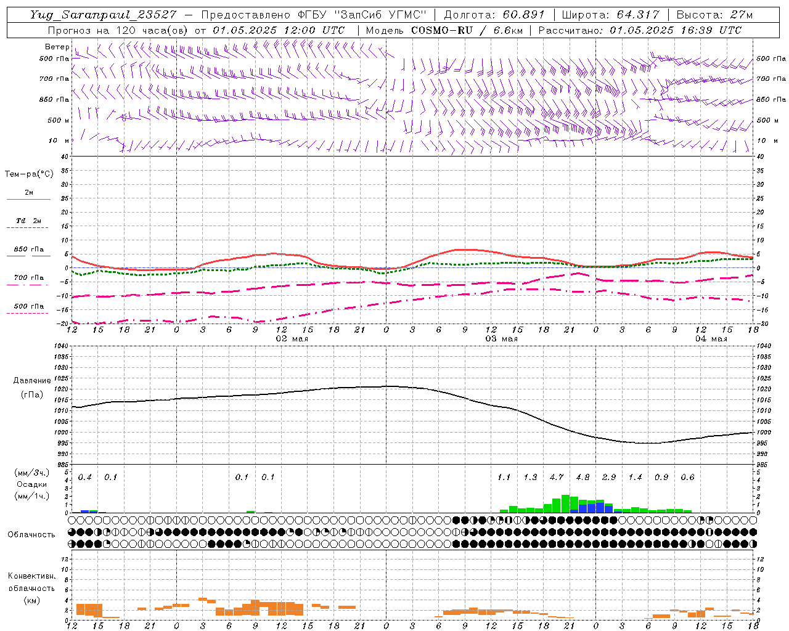
Task: Click the 3-hour precipitation value 0.6
Action: (687, 477)
